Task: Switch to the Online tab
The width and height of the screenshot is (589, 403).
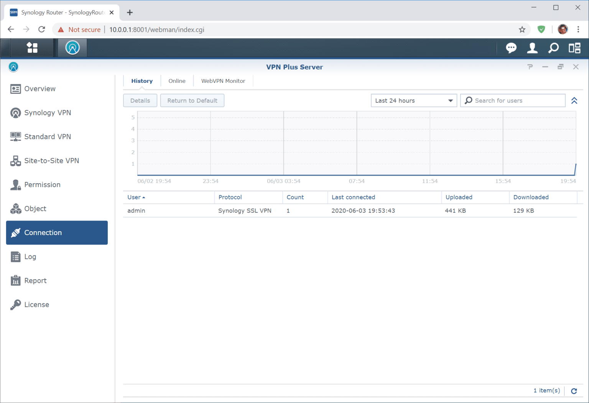Action: point(177,81)
